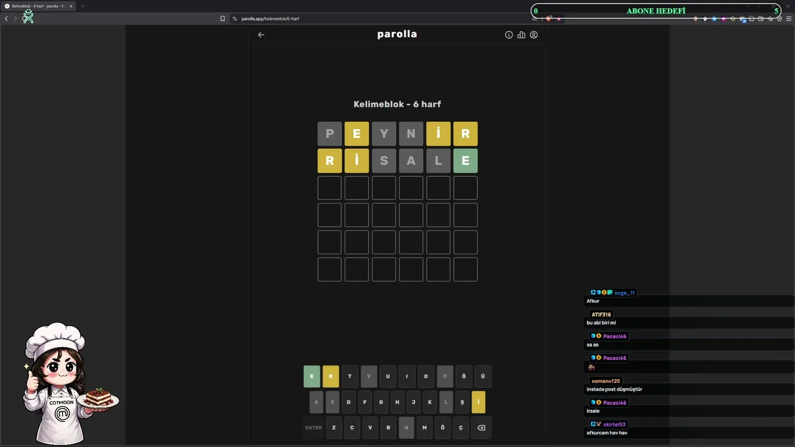Tap the H key on the keyboard
The image size is (795, 447).
(x=397, y=402)
